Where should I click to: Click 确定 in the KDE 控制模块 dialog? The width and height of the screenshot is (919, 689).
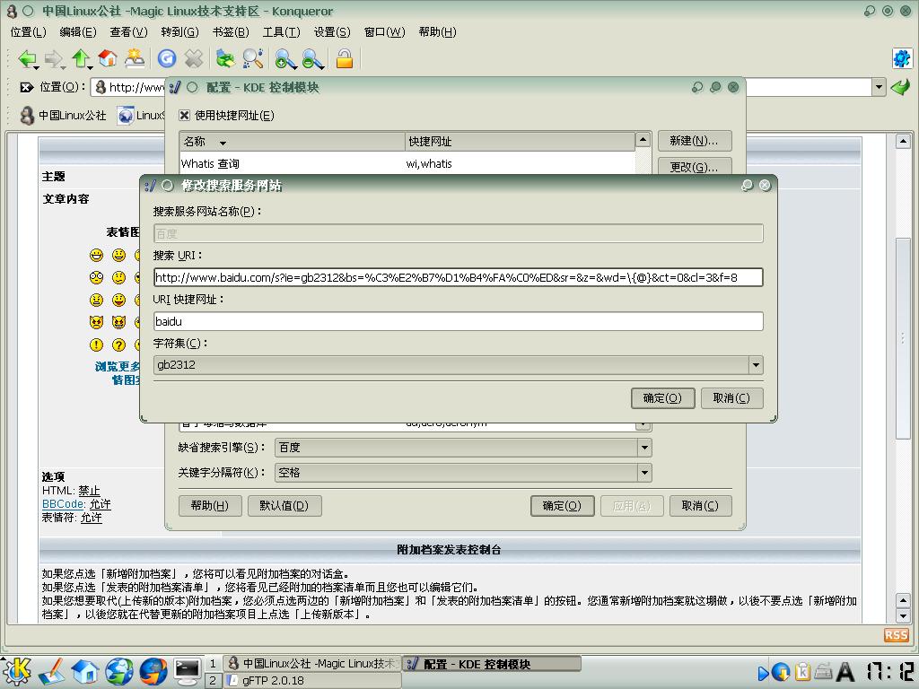[562, 506]
